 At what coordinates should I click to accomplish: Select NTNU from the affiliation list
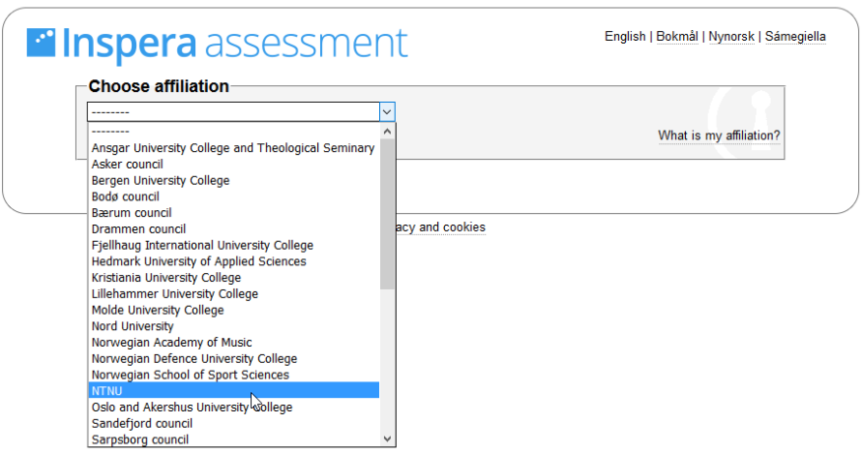(234, 391)
